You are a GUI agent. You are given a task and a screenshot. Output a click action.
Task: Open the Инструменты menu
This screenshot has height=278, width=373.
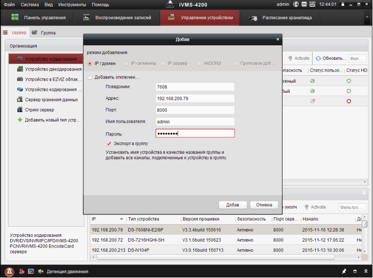coord(72,4)
